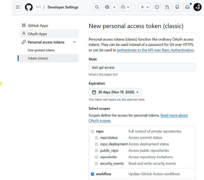Click the key icon beside Personal access tokens
The image size is (204, 180).
pos(24,42)
